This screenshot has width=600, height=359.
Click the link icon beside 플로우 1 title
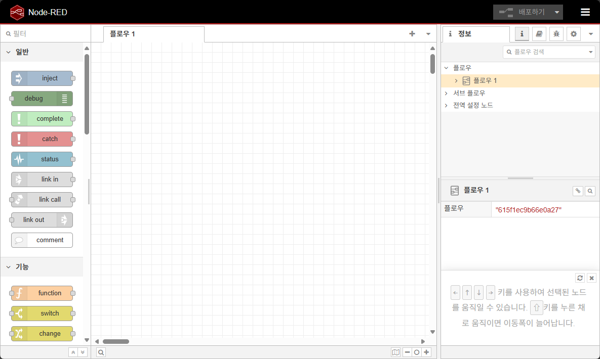click(578, 191)
